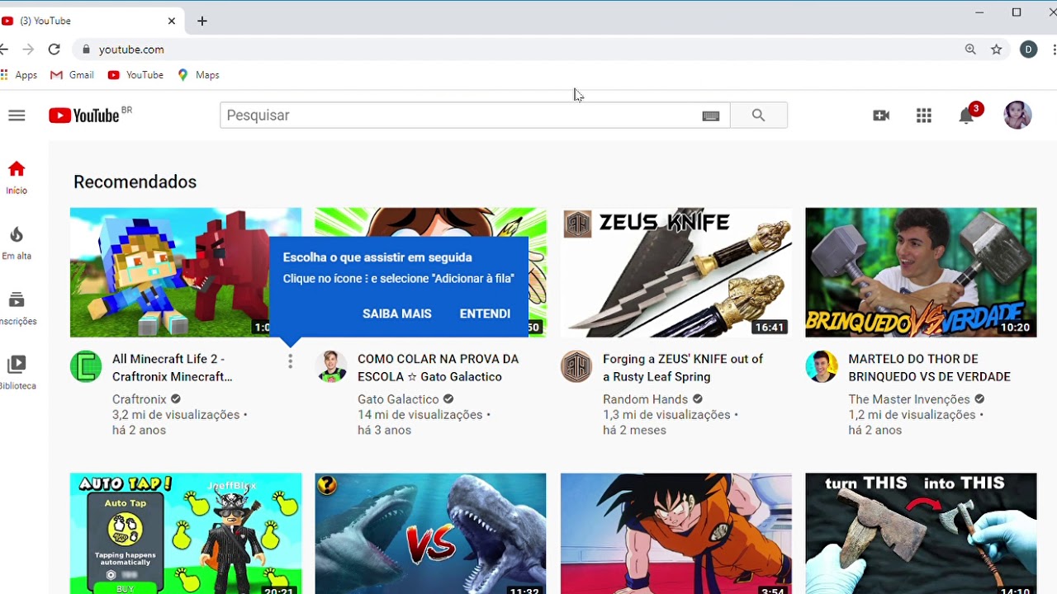Open the All Minecraft Life 2 thumbnail

coord(169,272)
